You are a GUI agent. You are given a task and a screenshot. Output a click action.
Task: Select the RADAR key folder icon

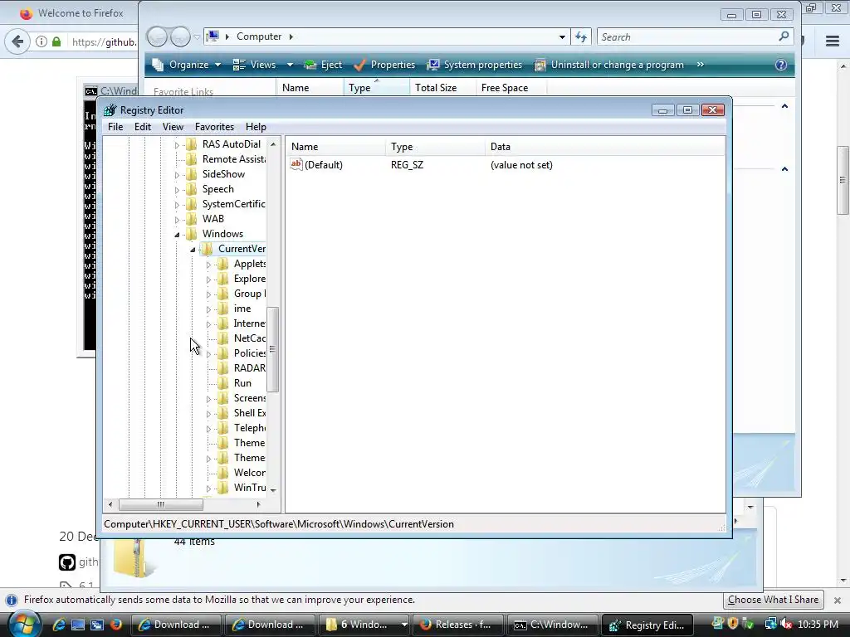[222, 367]
